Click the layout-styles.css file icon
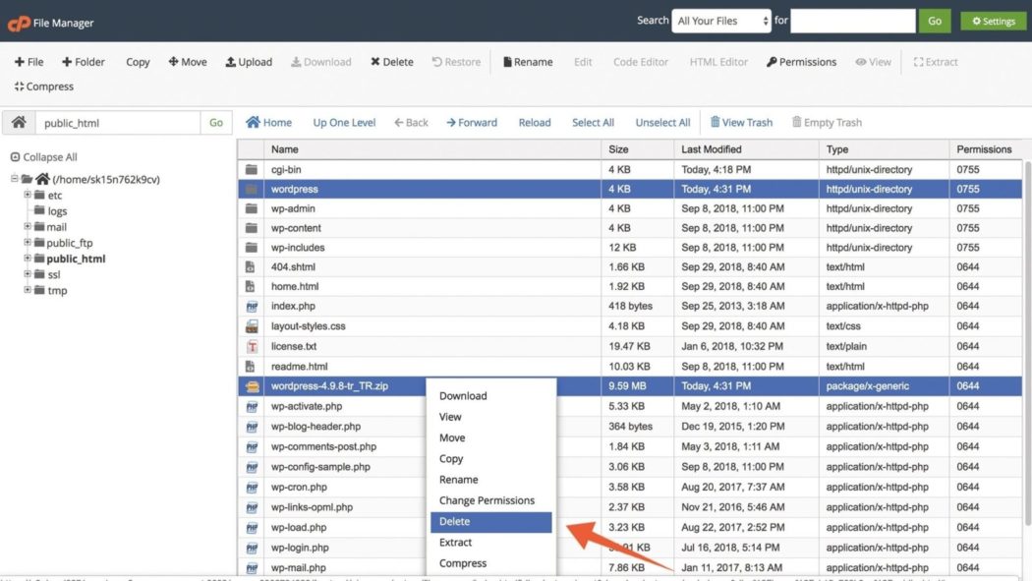The height and width of the screenshot is (581, 1032). point(252,326)
